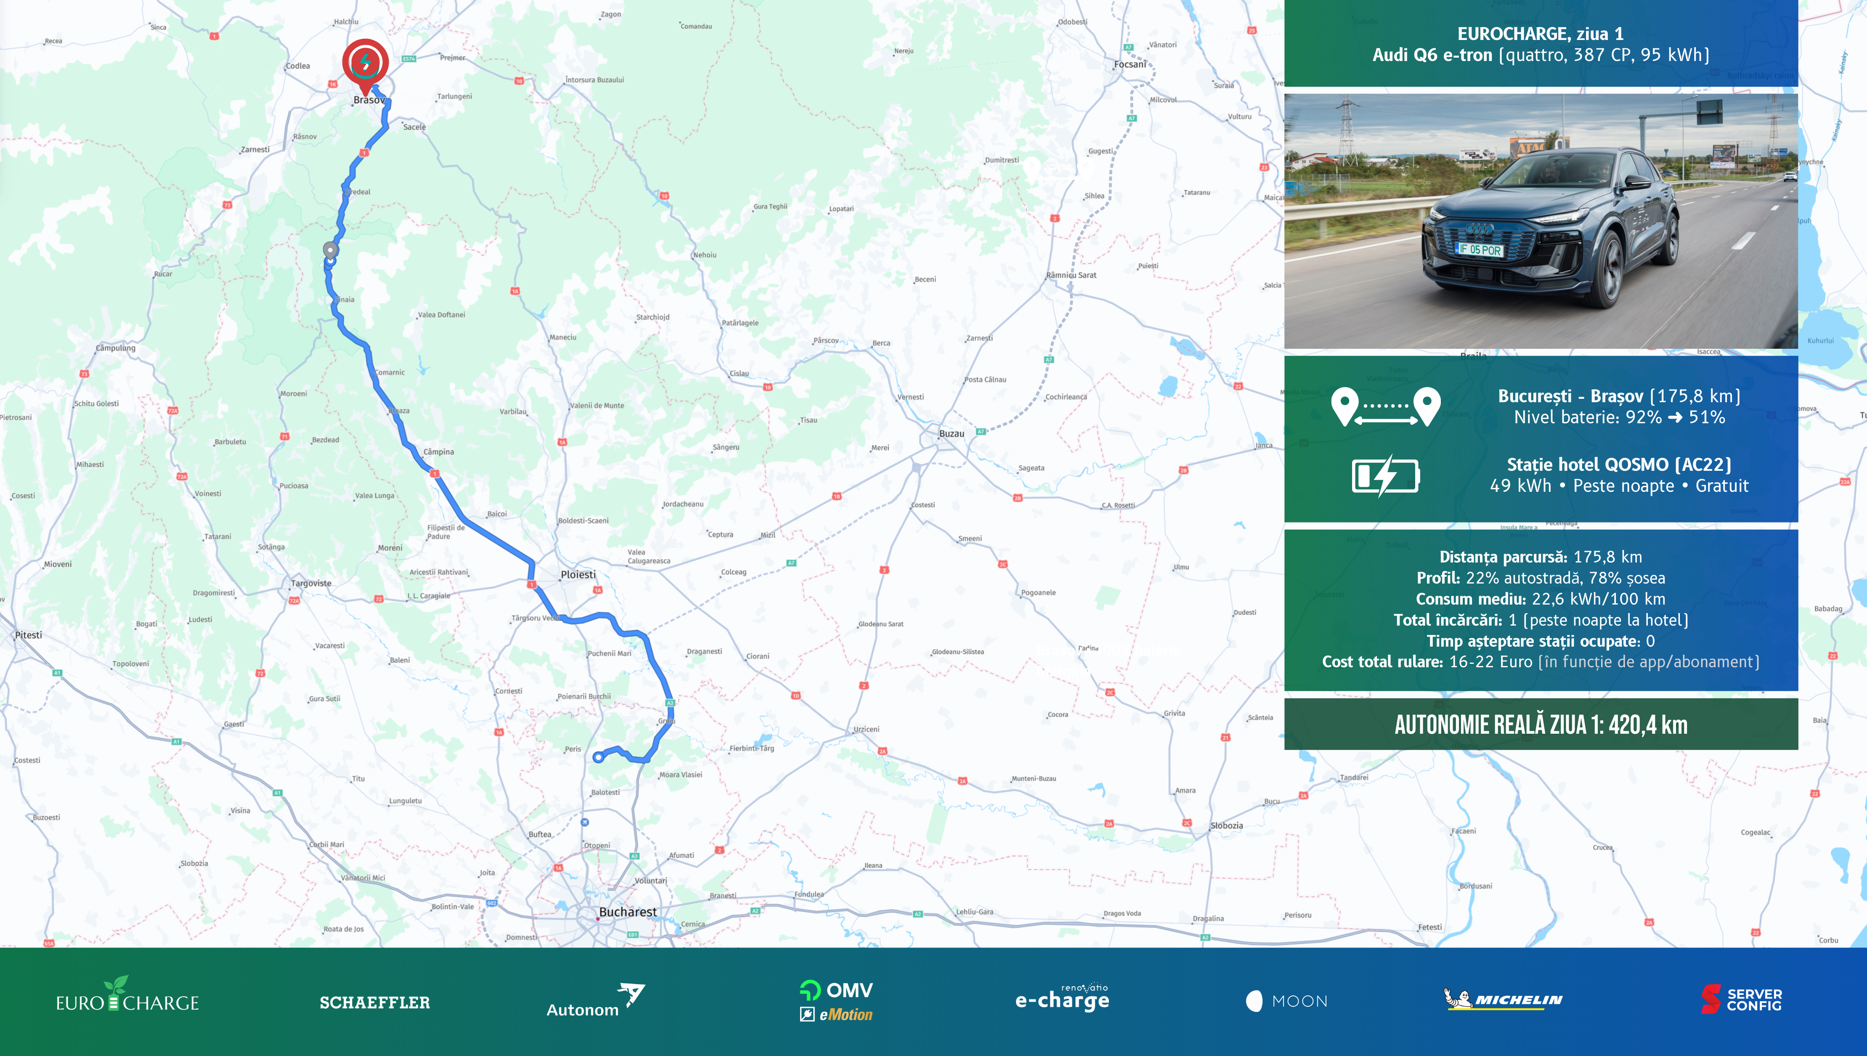
Task: Click the blue route start circle near Peris
Action: click(598, 757)
